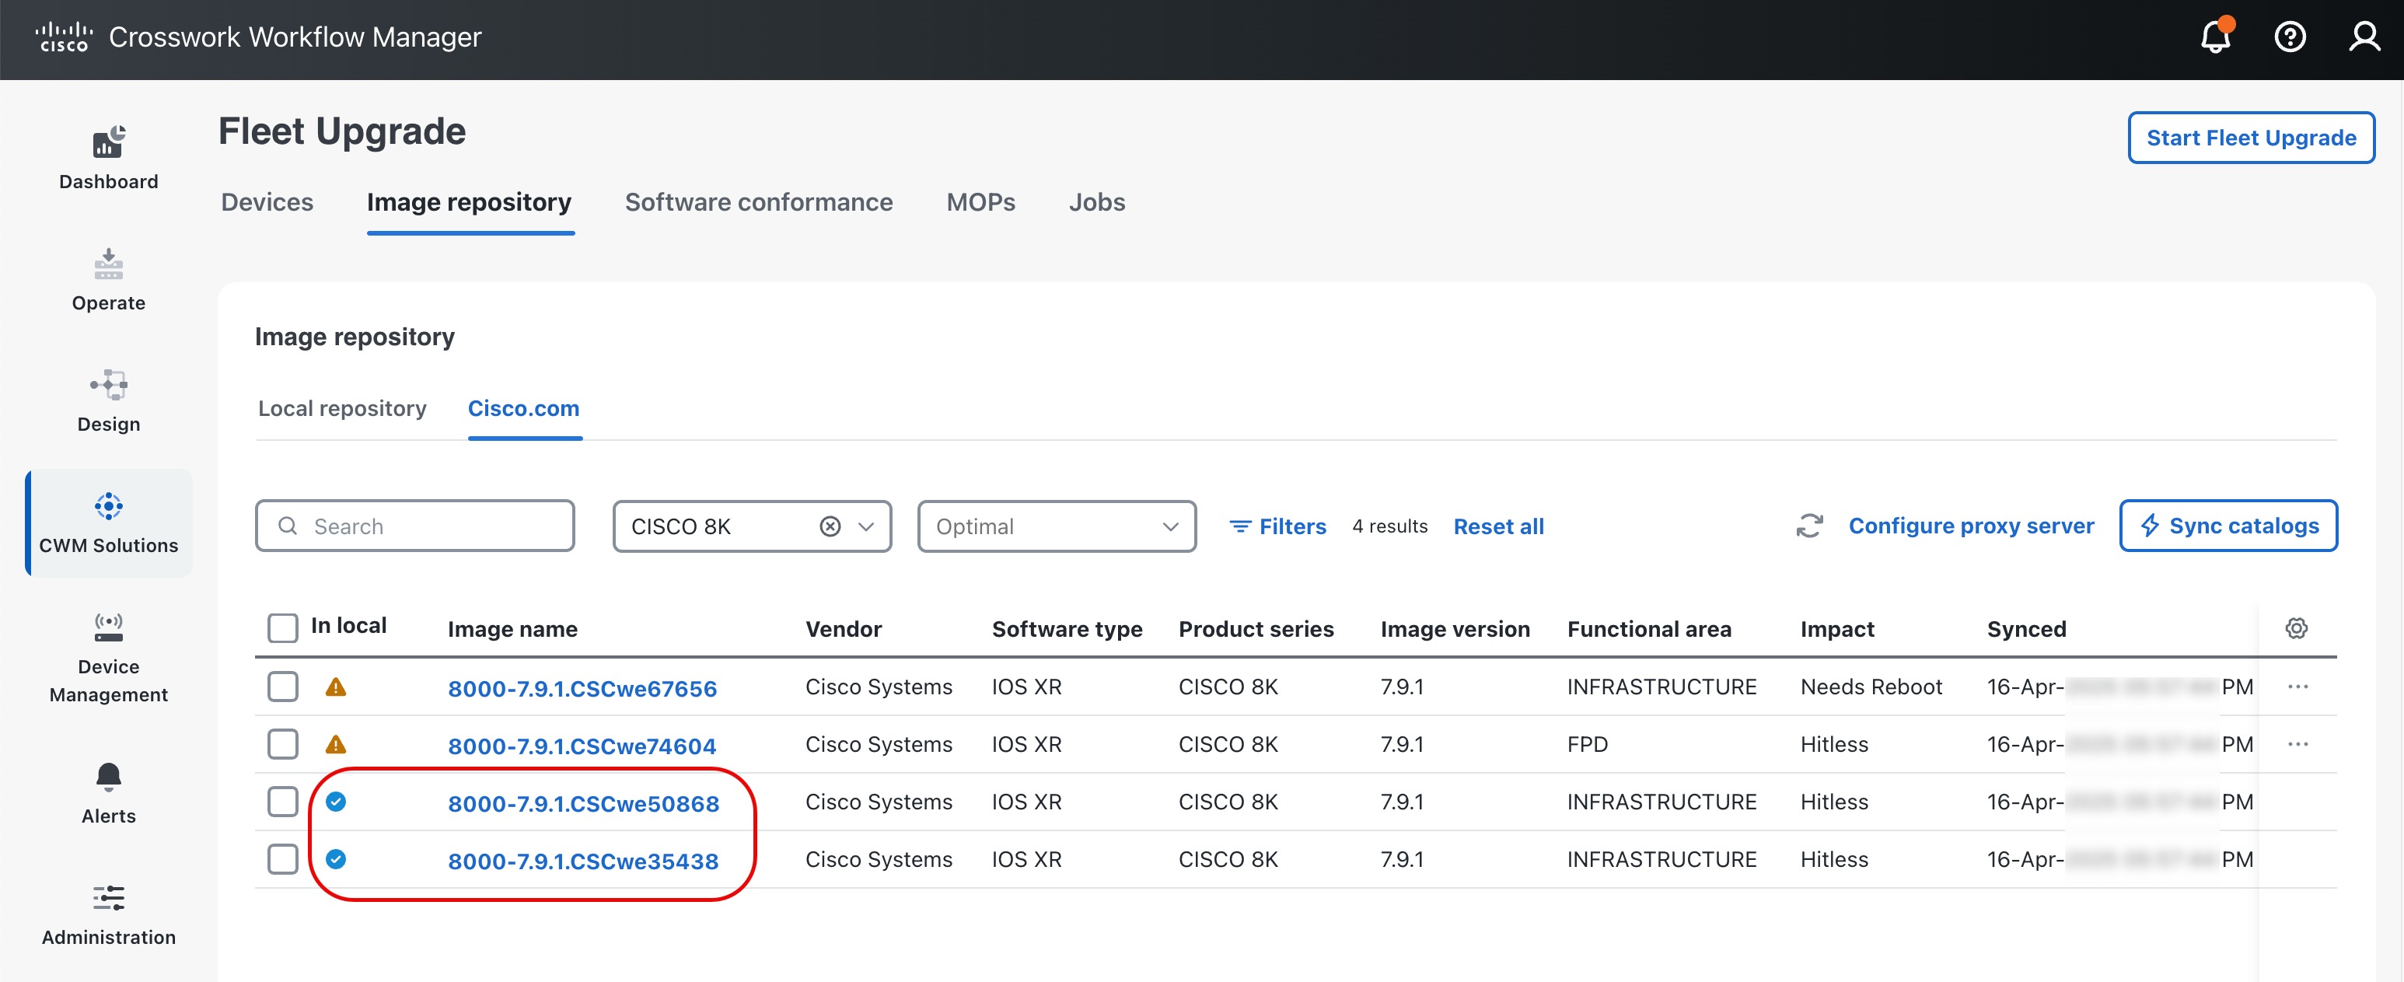Click the Software type column header
Image resolution: width=2404 pixels, height=982 pixels.
[1067, 629]
